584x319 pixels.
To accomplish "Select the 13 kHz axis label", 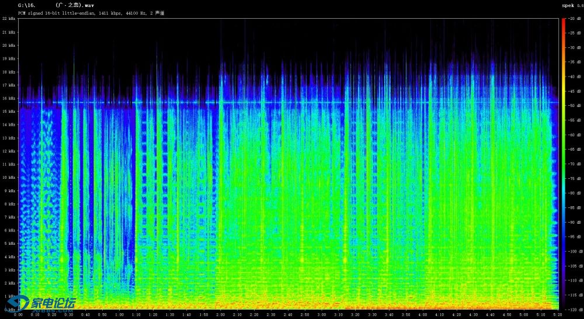I will [8, 138].
